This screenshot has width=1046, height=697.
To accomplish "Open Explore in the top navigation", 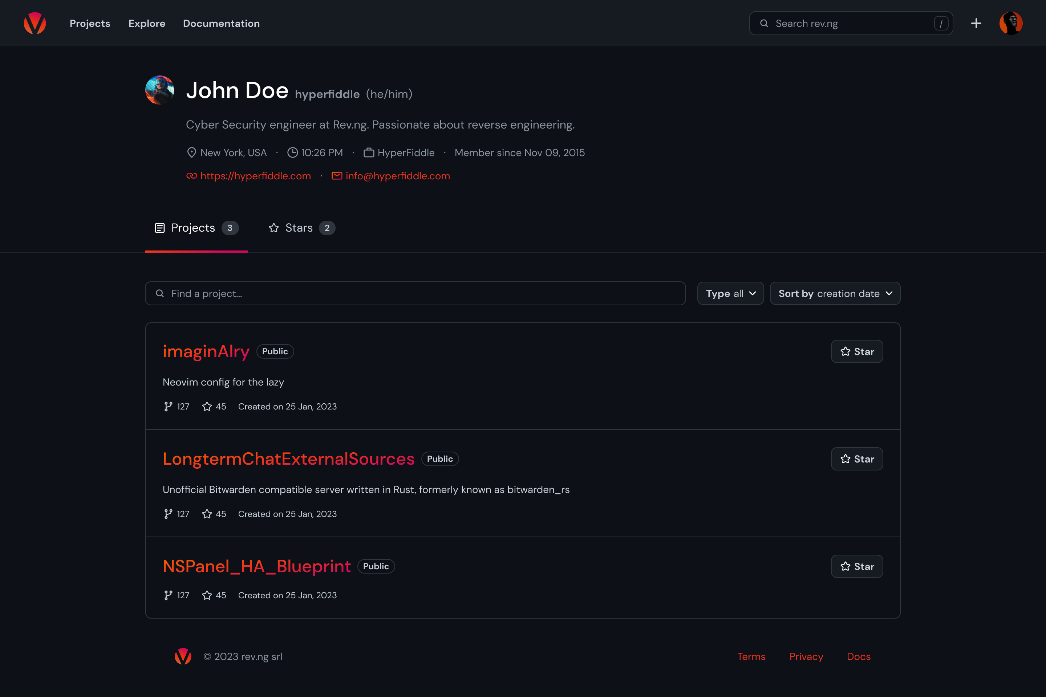I will pos(147,23).
